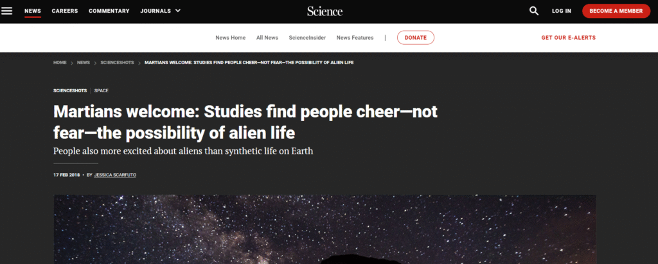Image resolution: width=658 pixels, height=264 pixels.
Task: Click the starry night article image
Action: [x=325, y=229]
